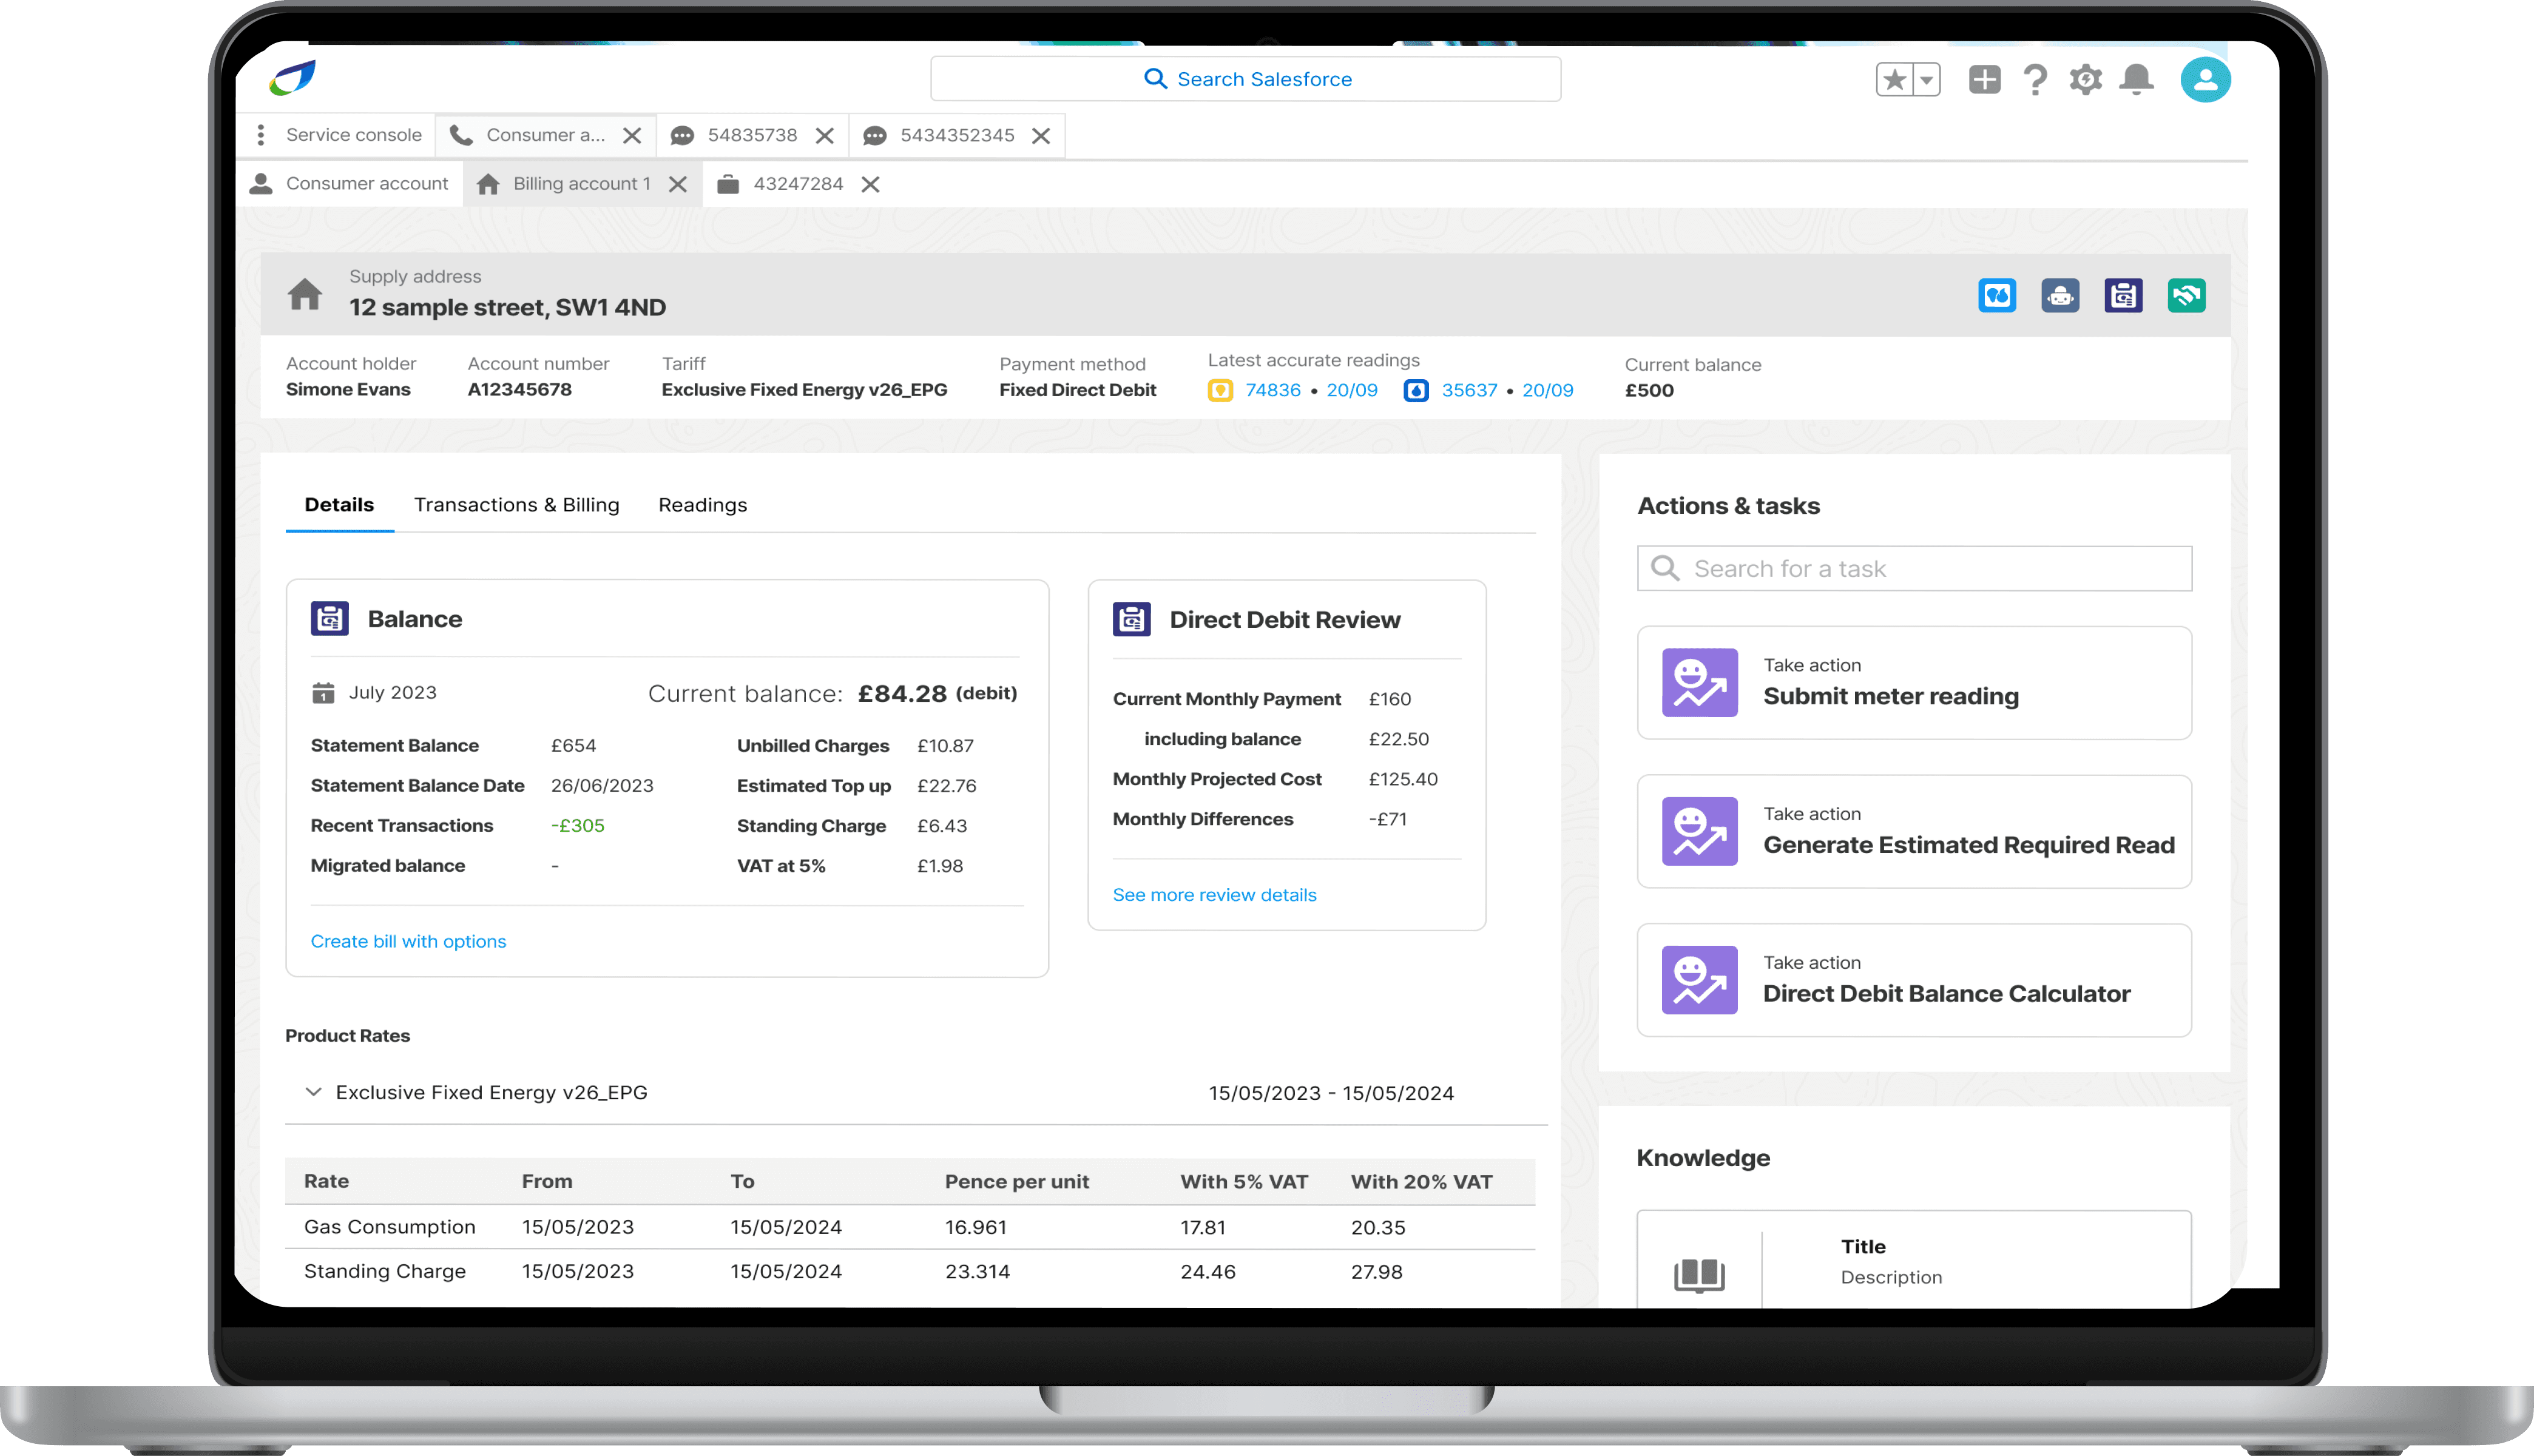Click the favorites star icon
The width and height of the screenshot is (2534, 1456).
coord(1894,79)
